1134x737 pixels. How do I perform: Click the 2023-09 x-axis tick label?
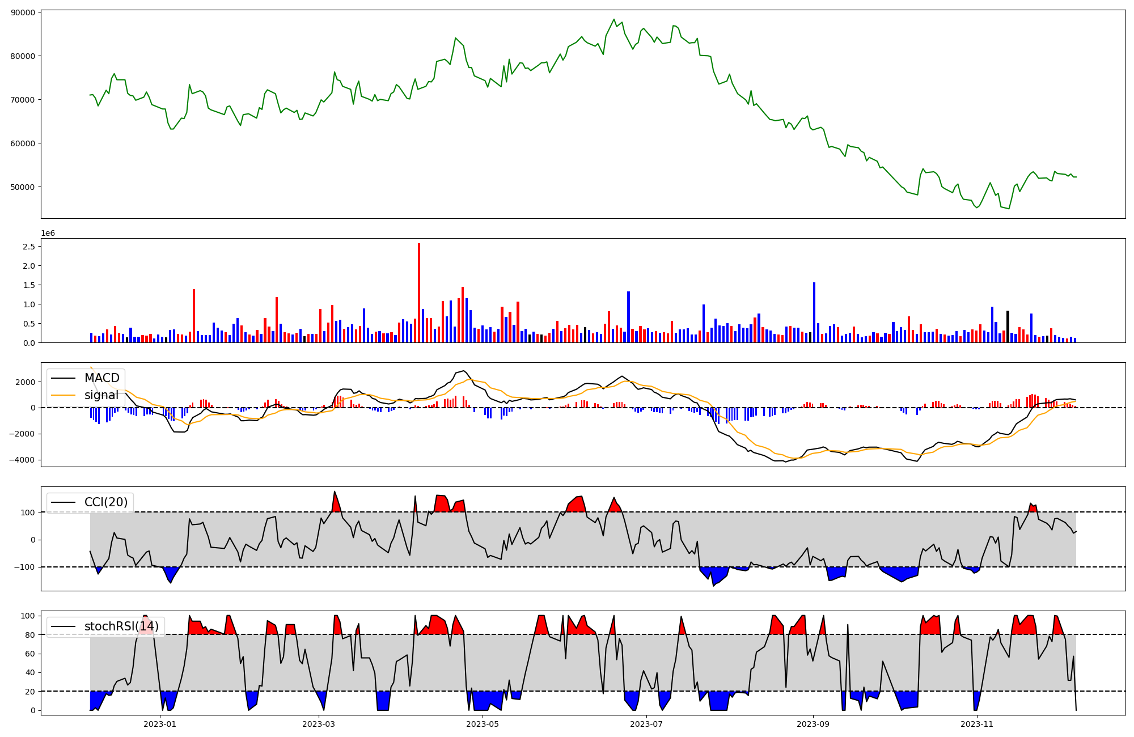pos(813,724)
